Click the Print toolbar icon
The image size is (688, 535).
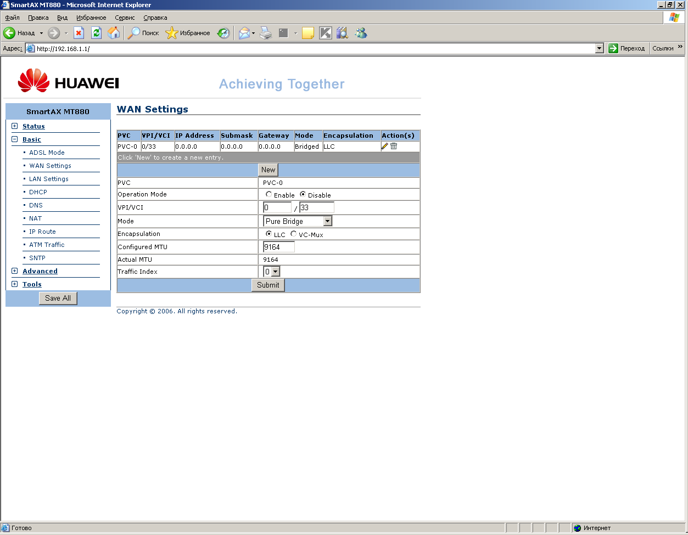[266, 33]
